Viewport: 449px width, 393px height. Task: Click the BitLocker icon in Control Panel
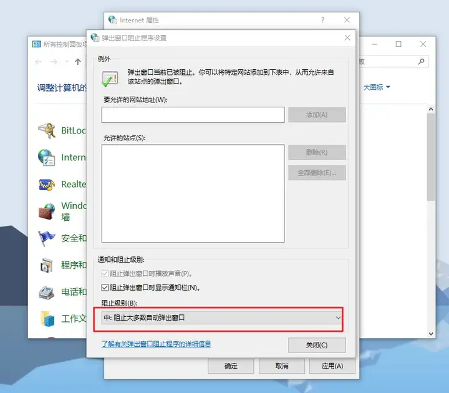point(47,130)
